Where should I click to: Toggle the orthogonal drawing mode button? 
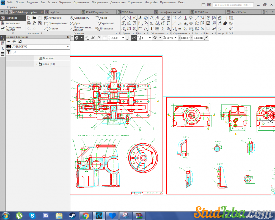point(128,38)
